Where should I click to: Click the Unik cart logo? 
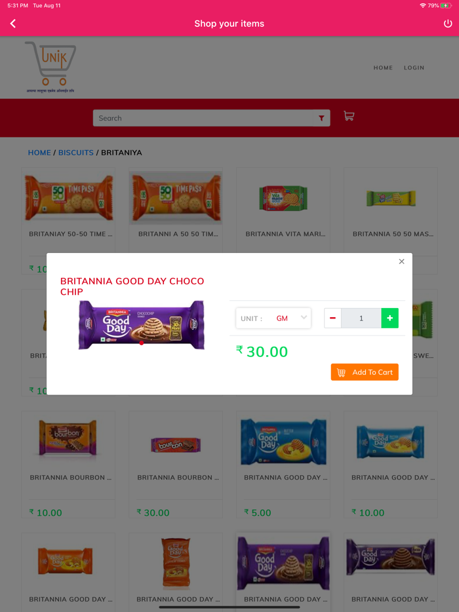tap(50, 67)
